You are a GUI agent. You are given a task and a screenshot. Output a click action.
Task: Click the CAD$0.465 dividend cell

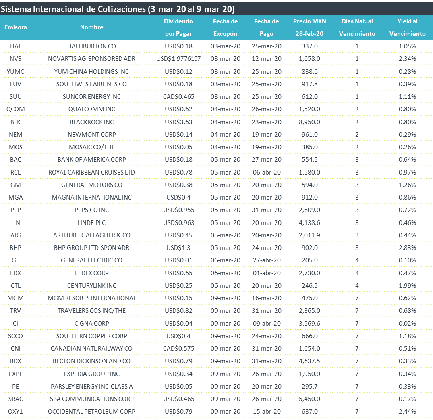pos(178,97)
